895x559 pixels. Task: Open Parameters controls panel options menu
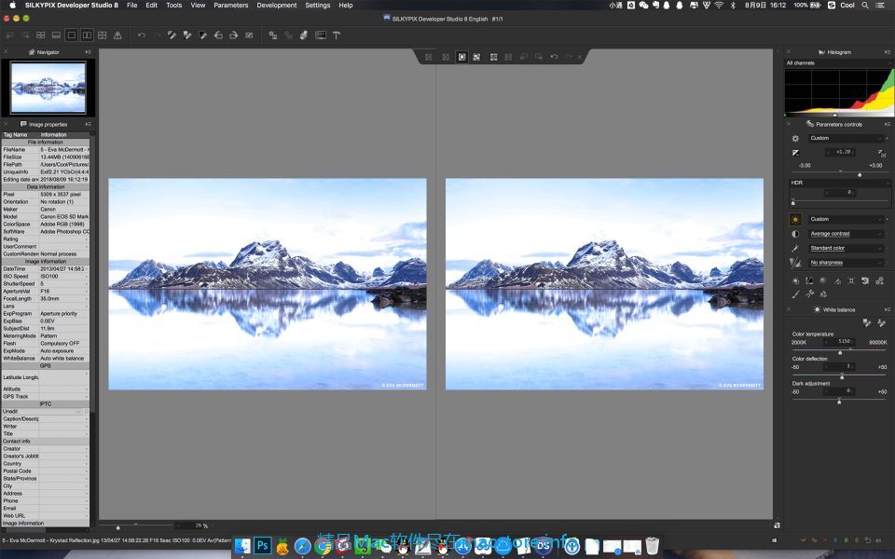coord(887,124)
